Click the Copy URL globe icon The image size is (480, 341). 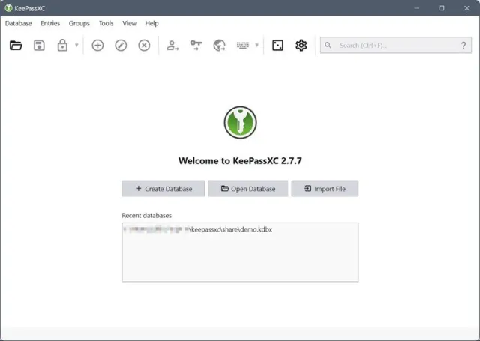click(x=220, y=45)
